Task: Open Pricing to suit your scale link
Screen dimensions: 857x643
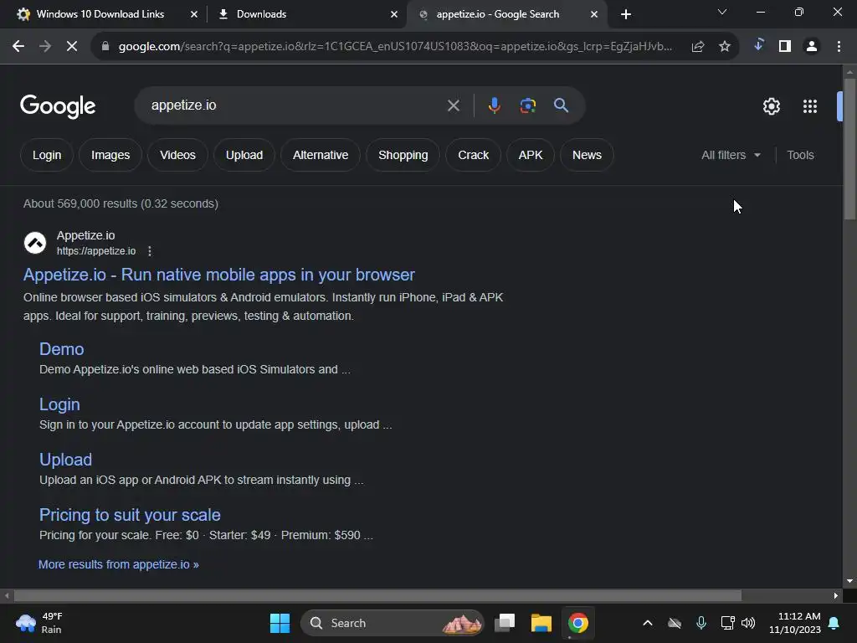Action: pyautogui.click(x=130, y=515)
